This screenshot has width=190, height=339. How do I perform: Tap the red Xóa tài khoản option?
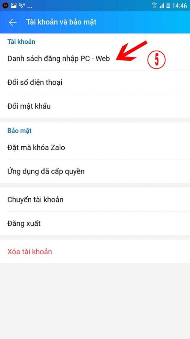click(29, 252)
